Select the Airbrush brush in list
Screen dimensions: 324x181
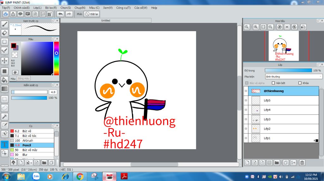32,140
